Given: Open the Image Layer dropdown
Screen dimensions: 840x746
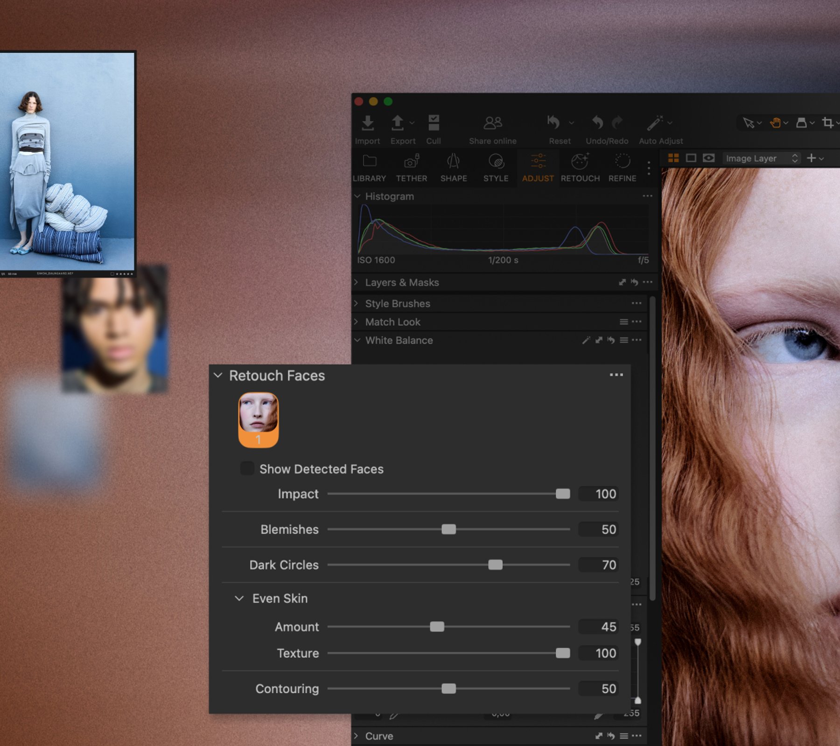Looking at the screenshot, I should pyautogui.click(x=761, y=158).
